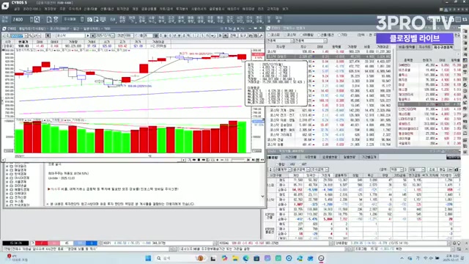This screenshot has height=264, width=469.
Task: Click the 코스닥 유통 row
Action: point(329,144)
